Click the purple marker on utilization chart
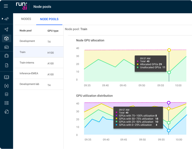This screenshot has width=192, height=149. pos(169,103)
